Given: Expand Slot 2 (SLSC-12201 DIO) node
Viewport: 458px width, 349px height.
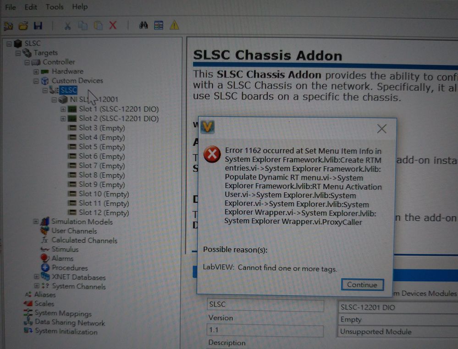Looking at the screenshot, I should (x=63, y=119).
